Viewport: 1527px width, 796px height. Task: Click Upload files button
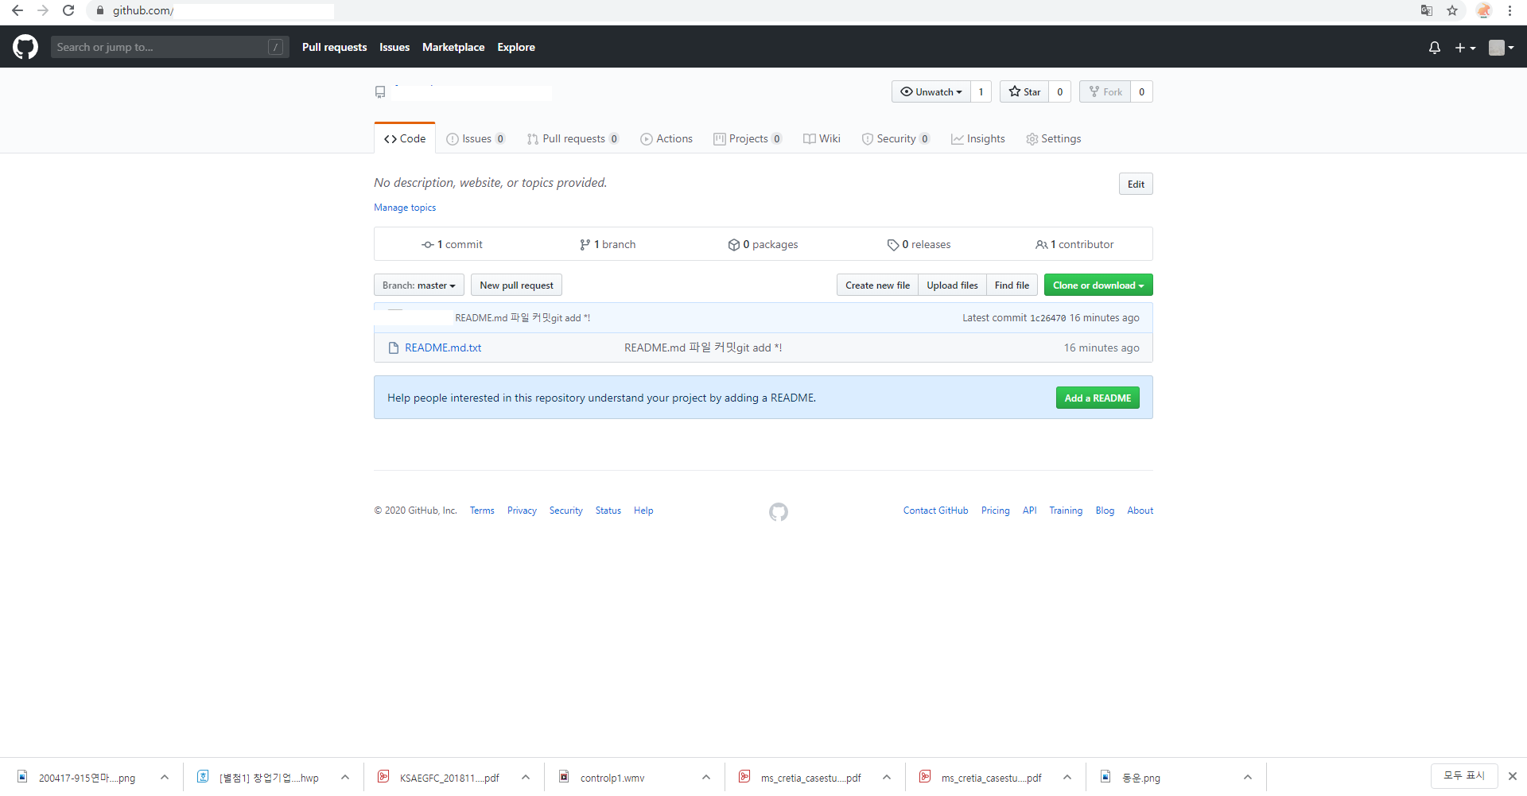(952, 285)
